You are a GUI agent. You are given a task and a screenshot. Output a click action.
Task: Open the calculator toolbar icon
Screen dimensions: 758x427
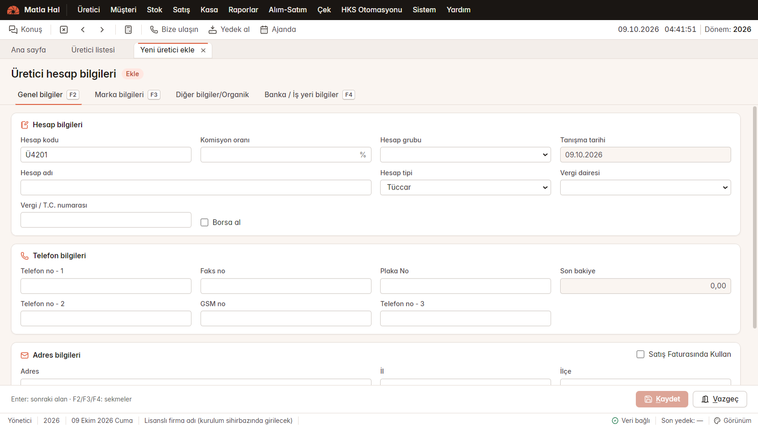[x=129, y=30]
